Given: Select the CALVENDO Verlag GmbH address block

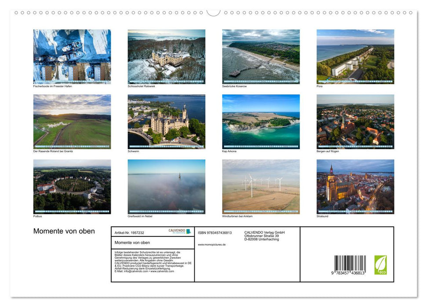Looking at the screenshot, I should point(264,236).
